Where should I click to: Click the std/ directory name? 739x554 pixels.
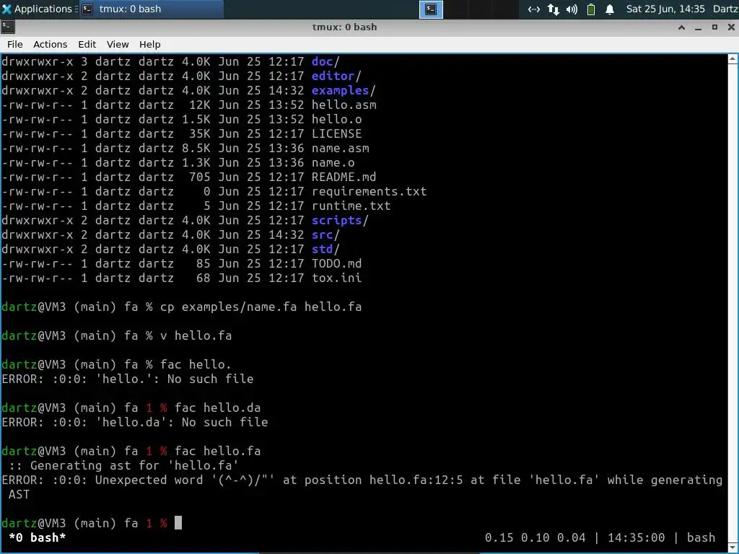point(325,249)
